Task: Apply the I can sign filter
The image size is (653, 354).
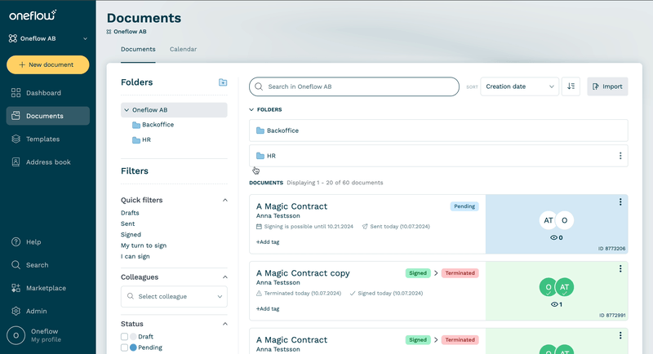Action: coord(135,256)
